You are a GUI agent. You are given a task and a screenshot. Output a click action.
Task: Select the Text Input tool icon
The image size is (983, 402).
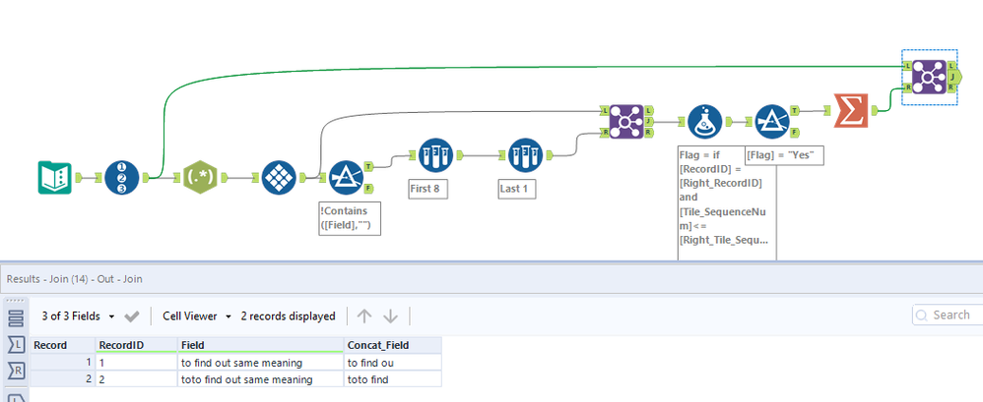point(55,178)
